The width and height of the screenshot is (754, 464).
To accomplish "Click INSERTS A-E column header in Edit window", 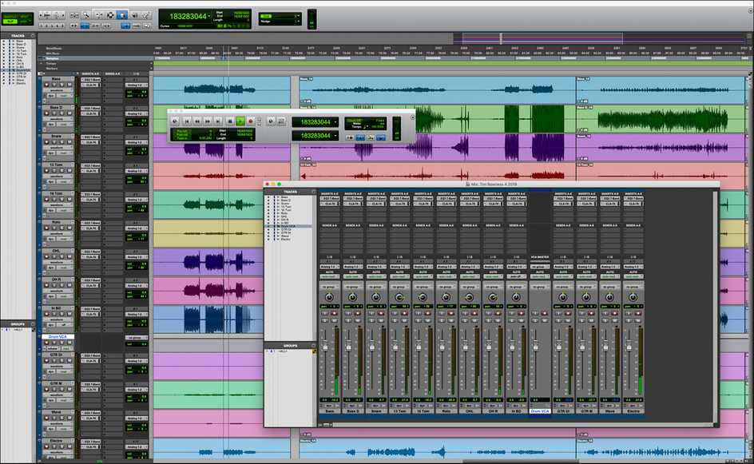I will [x=90, y=73].
